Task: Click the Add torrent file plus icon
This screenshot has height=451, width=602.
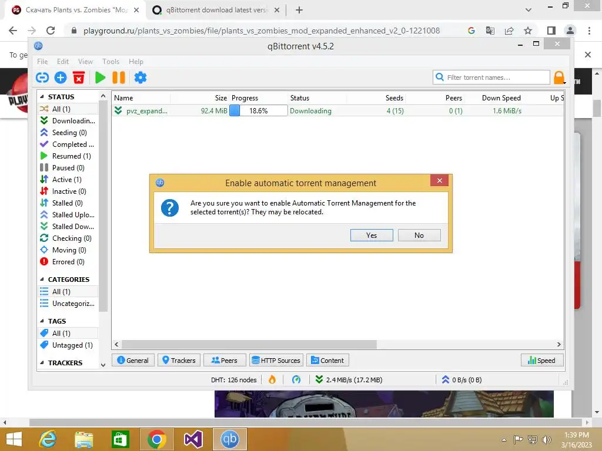Action: (61, 78)
